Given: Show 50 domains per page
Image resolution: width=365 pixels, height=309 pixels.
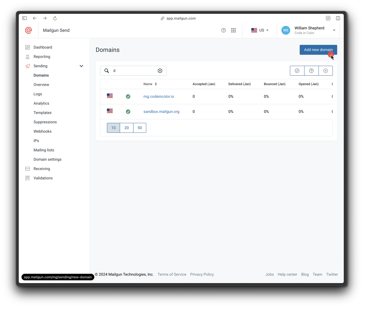Looking at the screenshot, I should (140, 128).
